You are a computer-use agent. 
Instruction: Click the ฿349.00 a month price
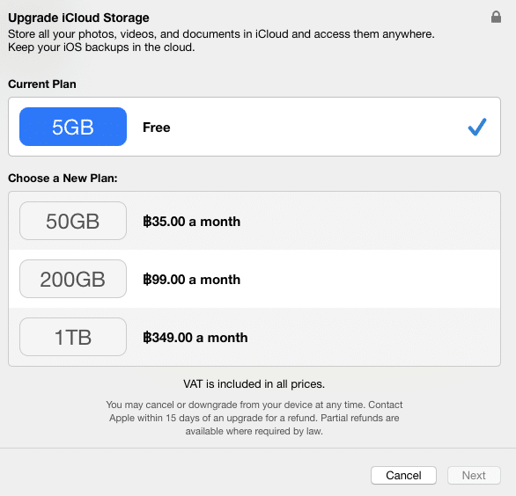pos(195,338)
